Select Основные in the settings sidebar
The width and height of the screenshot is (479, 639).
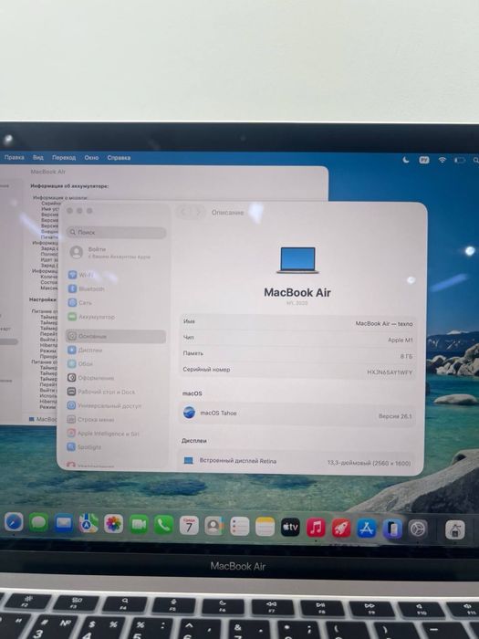point(116,336)
